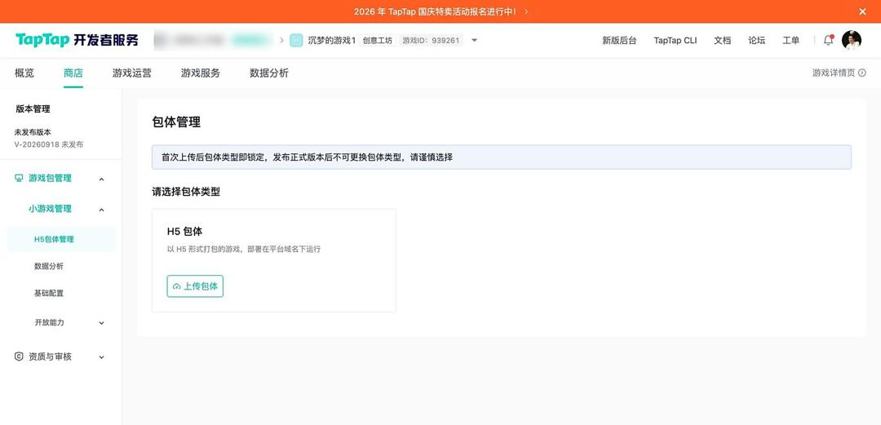This screenshot has height=425, width=881.
Task: Dismiss the orange promotion banner
Action: [x=862, y=11]
